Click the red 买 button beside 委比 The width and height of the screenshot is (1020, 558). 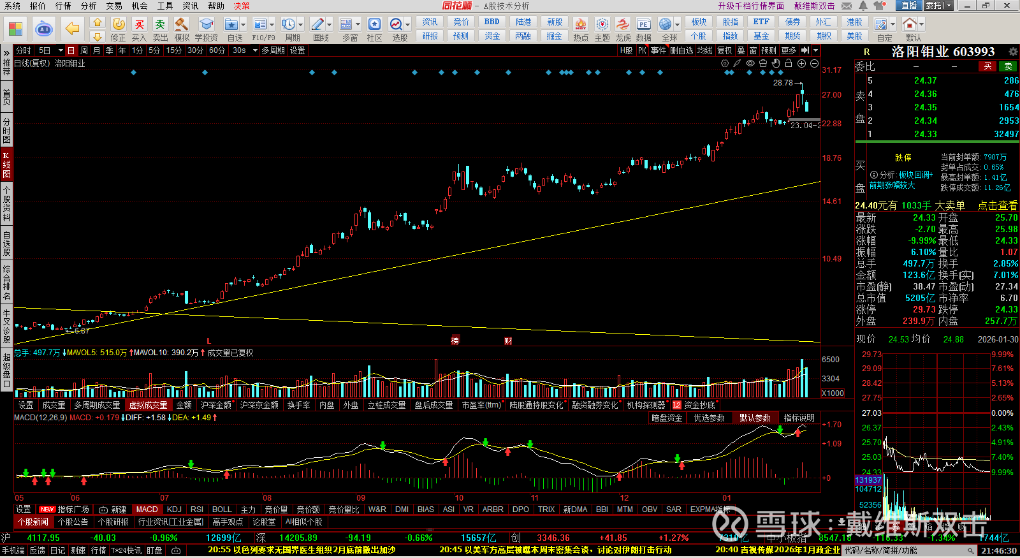(x=987, y=66)
